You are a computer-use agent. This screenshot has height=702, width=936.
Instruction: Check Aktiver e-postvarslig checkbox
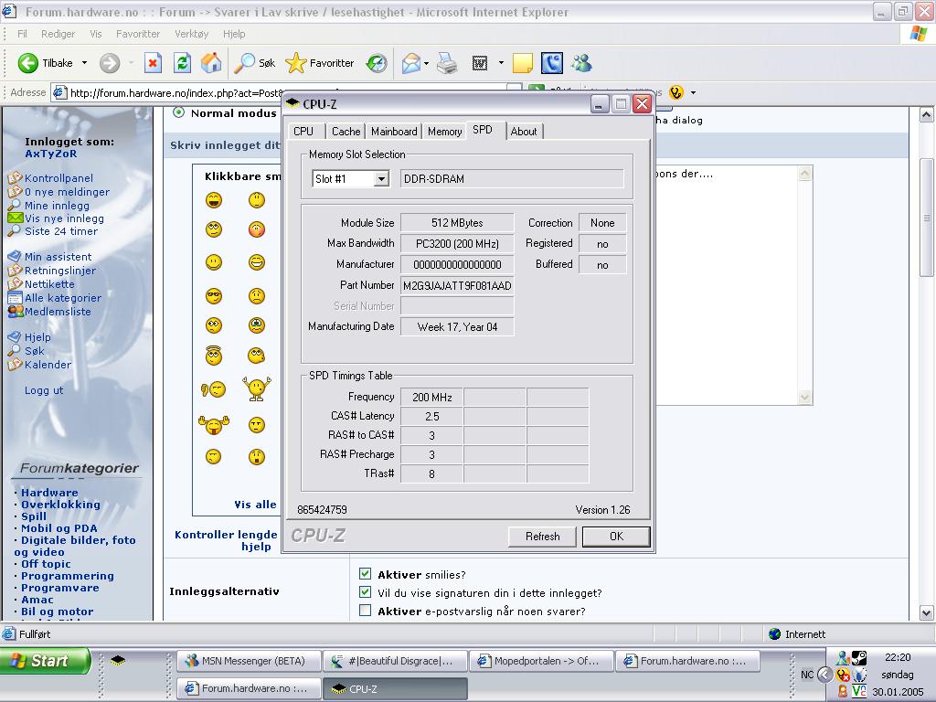tap(366, 611)
